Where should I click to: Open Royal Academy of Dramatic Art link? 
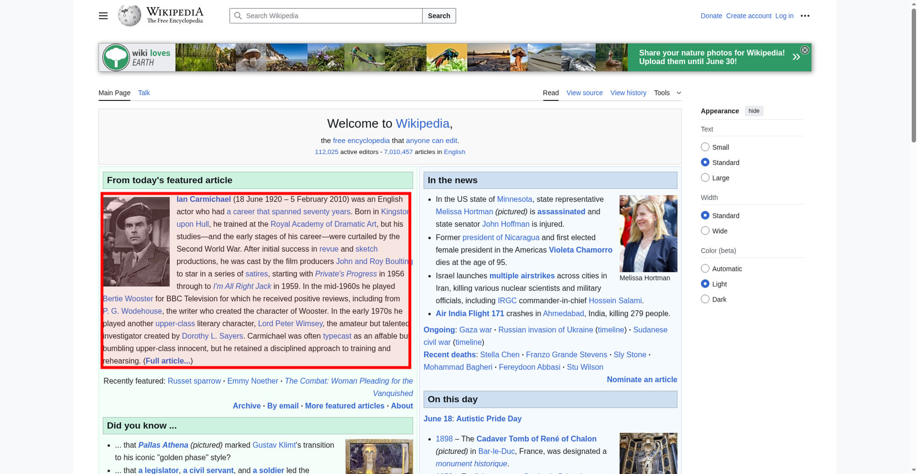coord(323,224)
